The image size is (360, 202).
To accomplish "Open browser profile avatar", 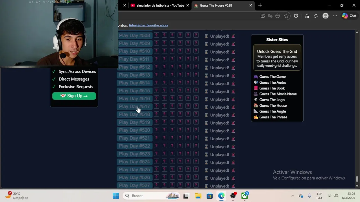I will tap(325, 16).
